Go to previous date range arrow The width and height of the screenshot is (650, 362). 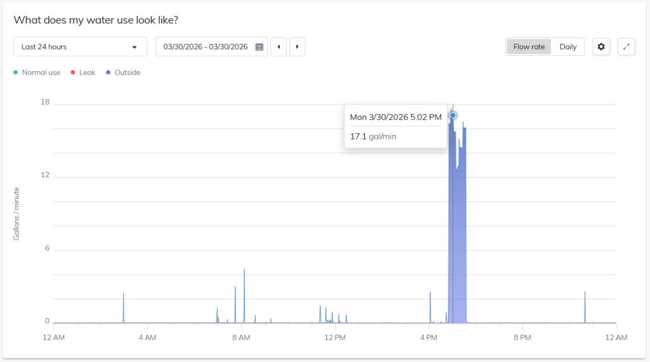pyautogui.click(x=279, y=47)
